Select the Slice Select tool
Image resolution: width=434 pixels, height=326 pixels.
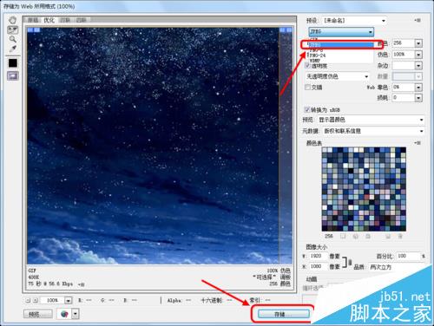(x=12, y=29)
